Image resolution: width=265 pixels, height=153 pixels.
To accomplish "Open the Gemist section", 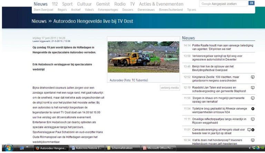I will click(103, 4).
